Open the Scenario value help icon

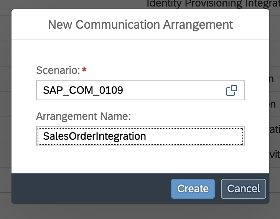point(232,90)
